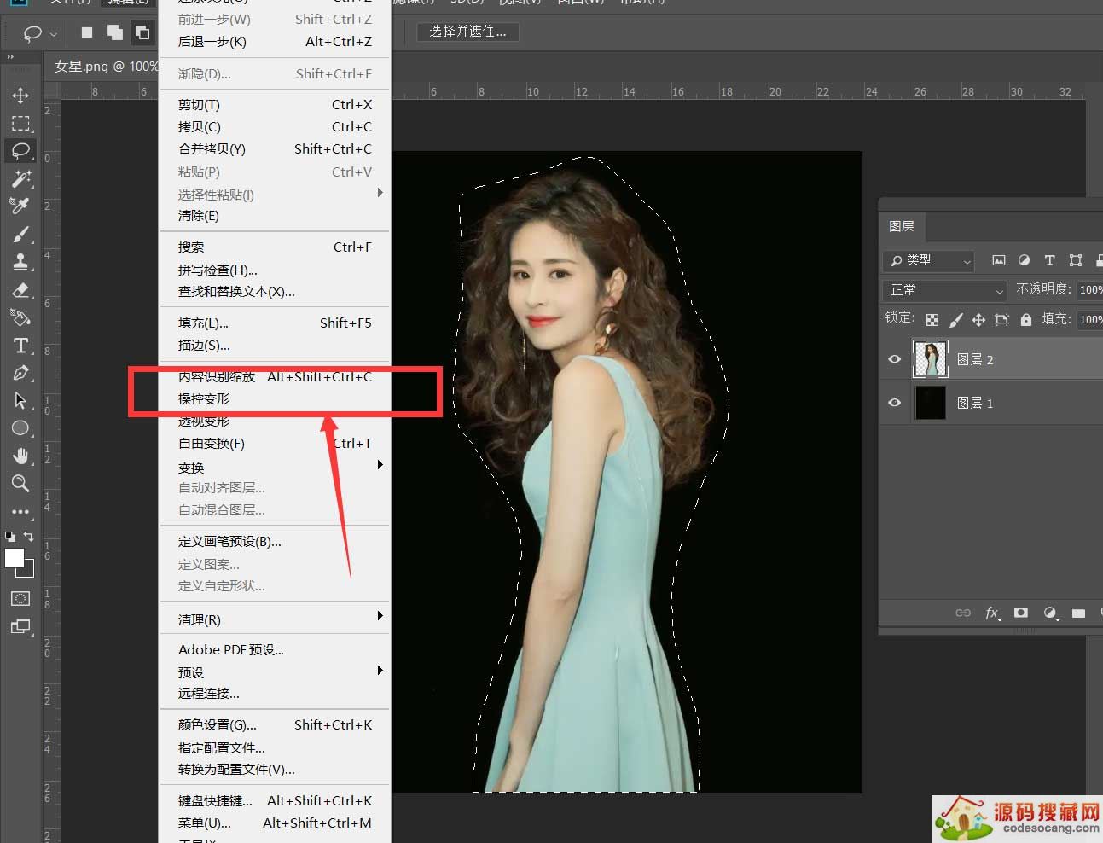Select the Ellipse shape tool
Screen dimensions: 1103x843
[x=20, y=428]
